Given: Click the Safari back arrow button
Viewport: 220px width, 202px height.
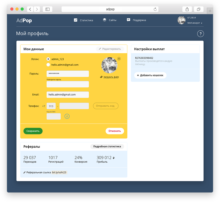Looking at the screenshot, I should [x=30, y=9].
